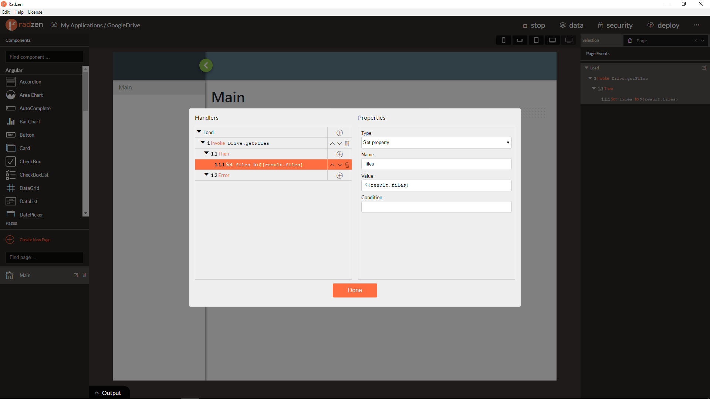Click the stop icon to halt server
Screen dimensions: 710x399
(x=524, y=25)
